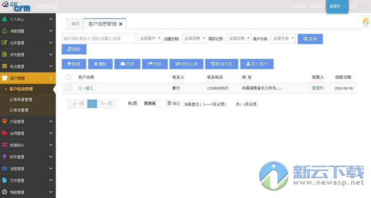Click the 2016-08-30 date cell
371x198 pixels.
(344, 88)
